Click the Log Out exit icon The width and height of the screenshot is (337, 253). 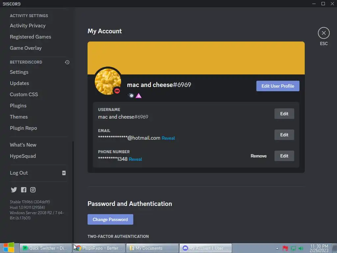[64, 173]
